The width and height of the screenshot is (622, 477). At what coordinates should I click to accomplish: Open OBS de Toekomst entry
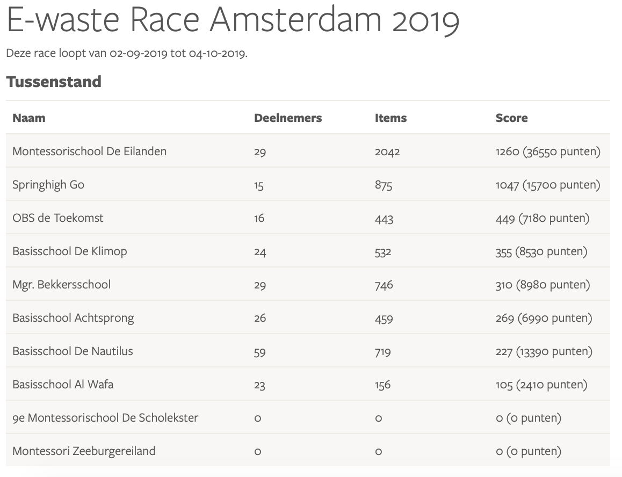[58, 218]
